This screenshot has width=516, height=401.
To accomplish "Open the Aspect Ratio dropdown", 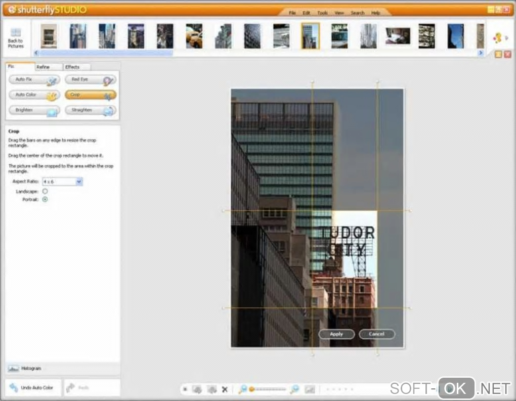I will point(78,182).
